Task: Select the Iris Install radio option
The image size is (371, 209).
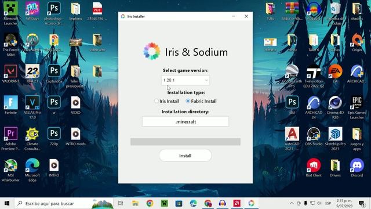Action: (x=166, y=101)
